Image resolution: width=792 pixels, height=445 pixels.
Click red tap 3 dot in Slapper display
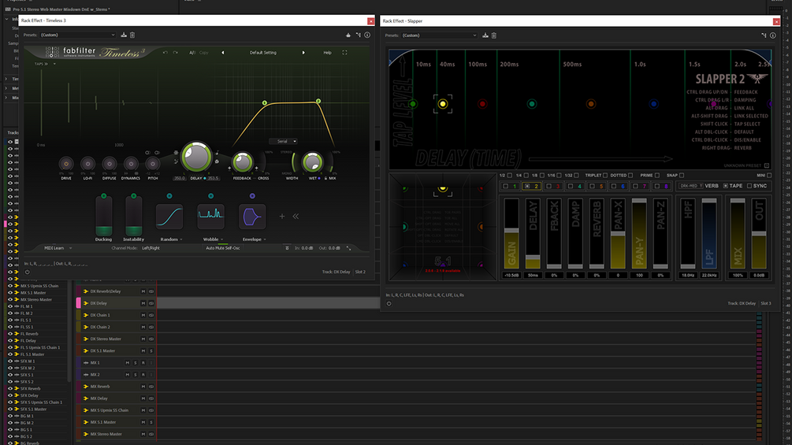point(482,104)
